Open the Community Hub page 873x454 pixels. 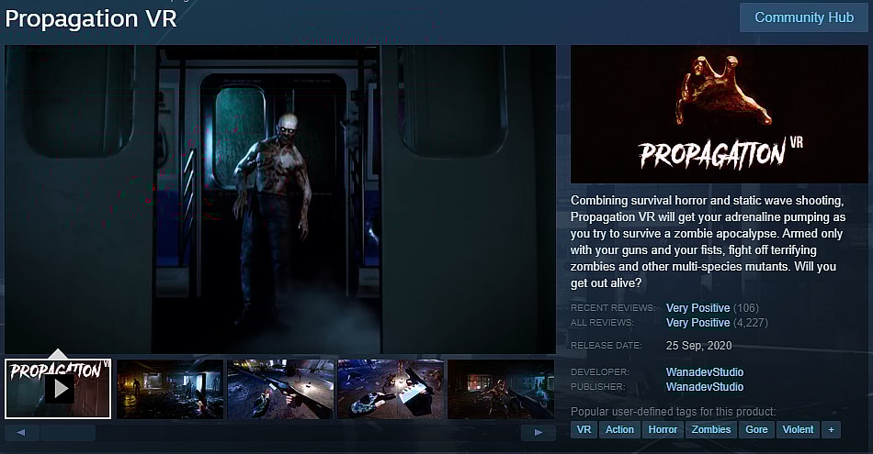coord(803,17)
